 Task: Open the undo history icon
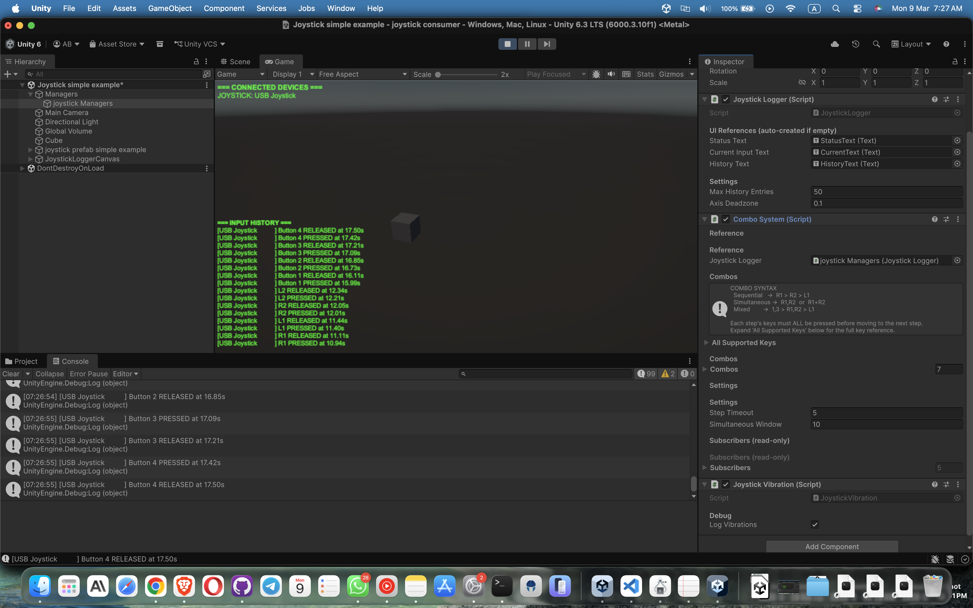856,44
